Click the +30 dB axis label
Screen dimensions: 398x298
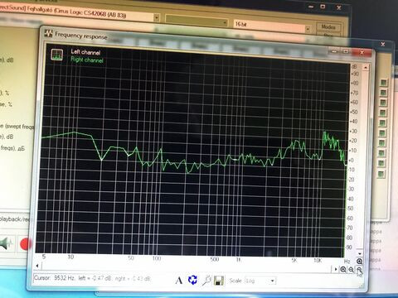coord(354,131)
